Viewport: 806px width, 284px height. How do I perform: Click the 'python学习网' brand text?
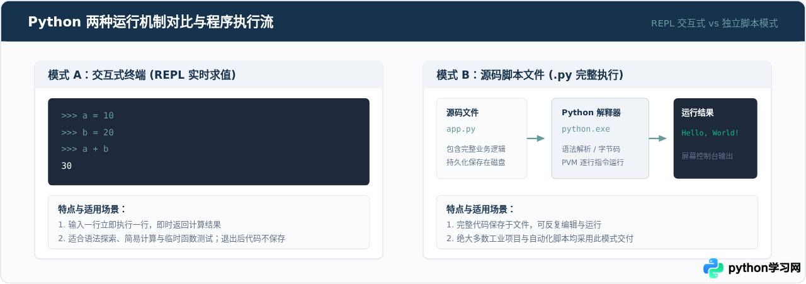[x=764, y=268]
